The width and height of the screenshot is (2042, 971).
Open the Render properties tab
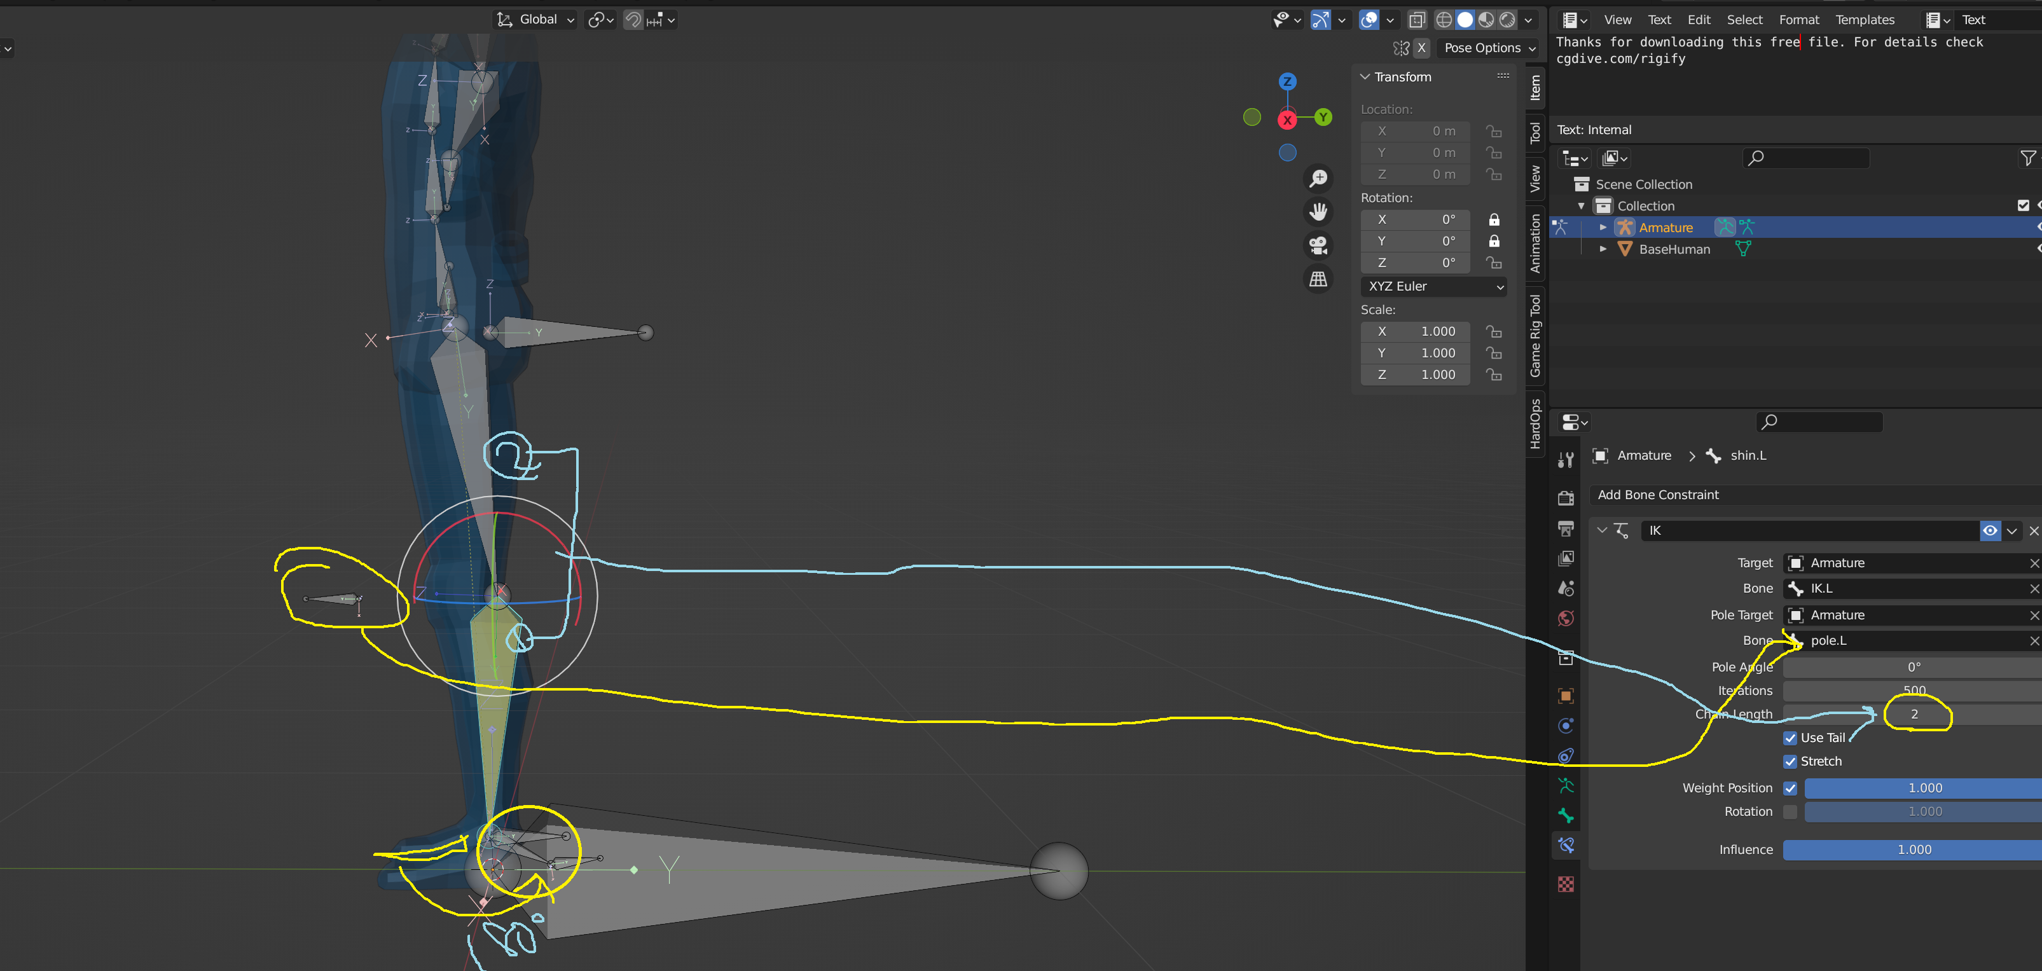1566,498
